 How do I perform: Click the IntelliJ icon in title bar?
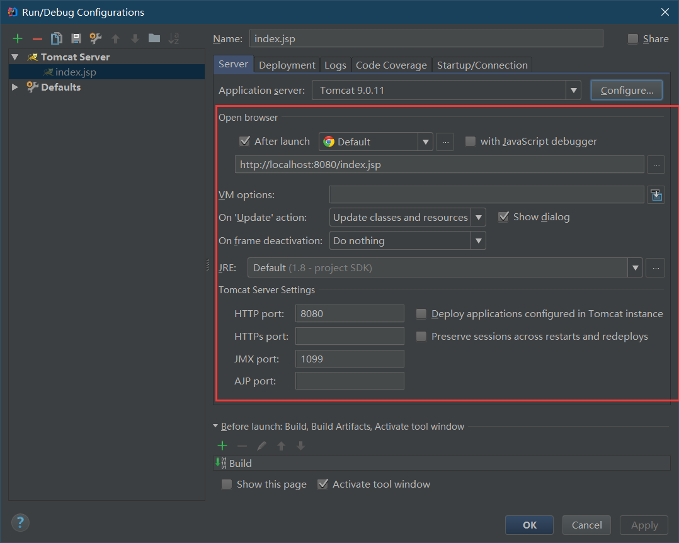12,12
